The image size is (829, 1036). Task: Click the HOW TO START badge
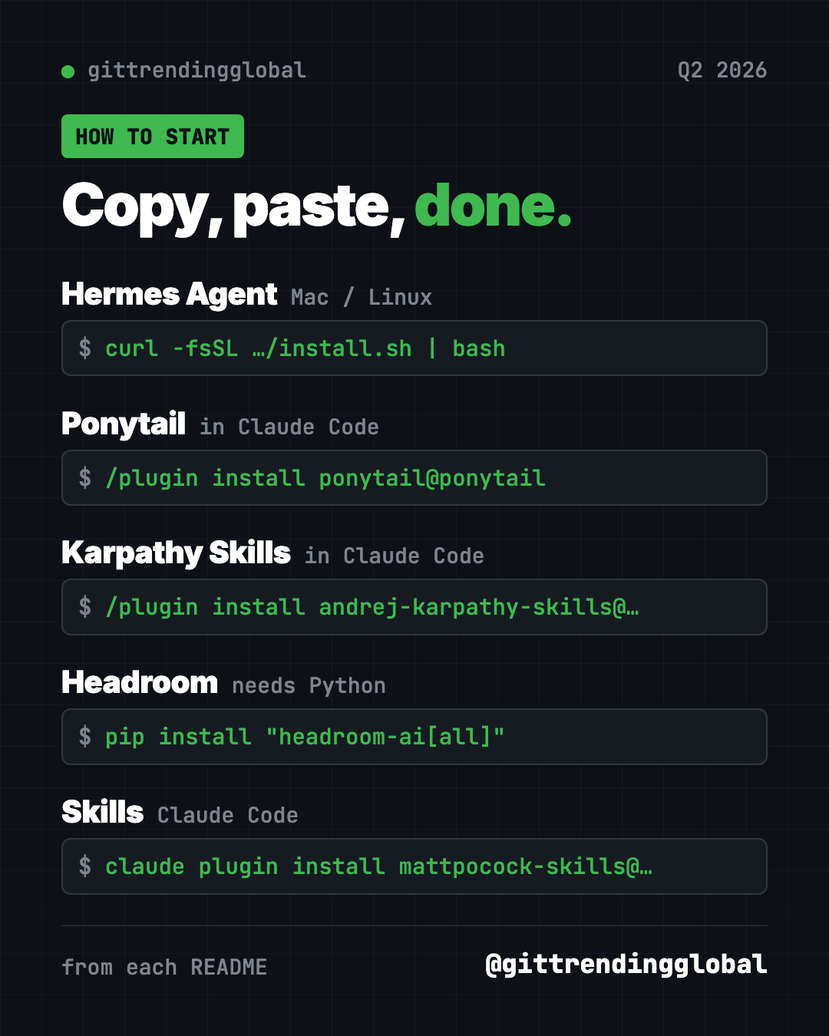tap(153, 137)
